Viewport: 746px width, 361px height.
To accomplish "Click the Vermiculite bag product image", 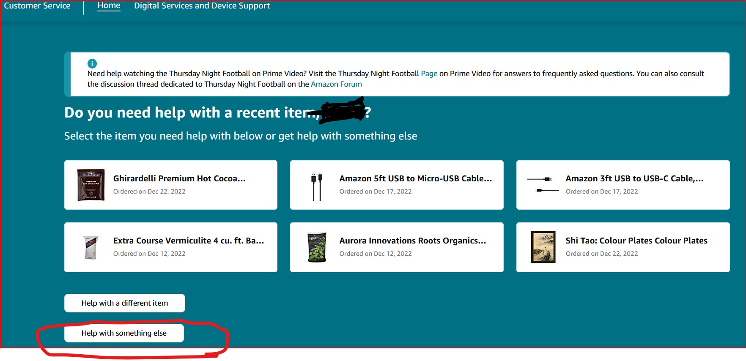I will (91, 247).
